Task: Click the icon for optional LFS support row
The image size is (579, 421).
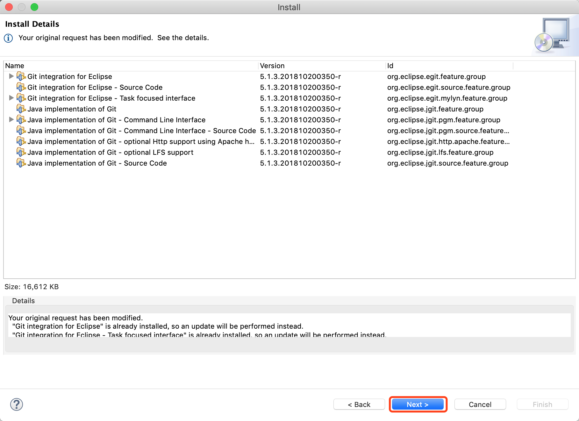Action: pyautogui.click(x=21, y=152)
